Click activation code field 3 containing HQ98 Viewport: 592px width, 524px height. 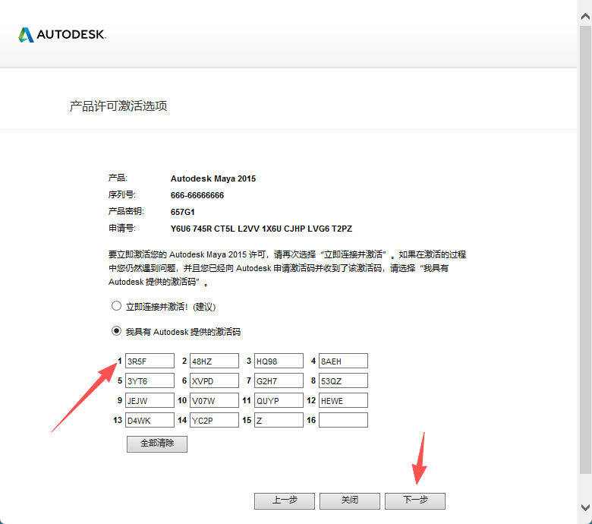[279, 361]
